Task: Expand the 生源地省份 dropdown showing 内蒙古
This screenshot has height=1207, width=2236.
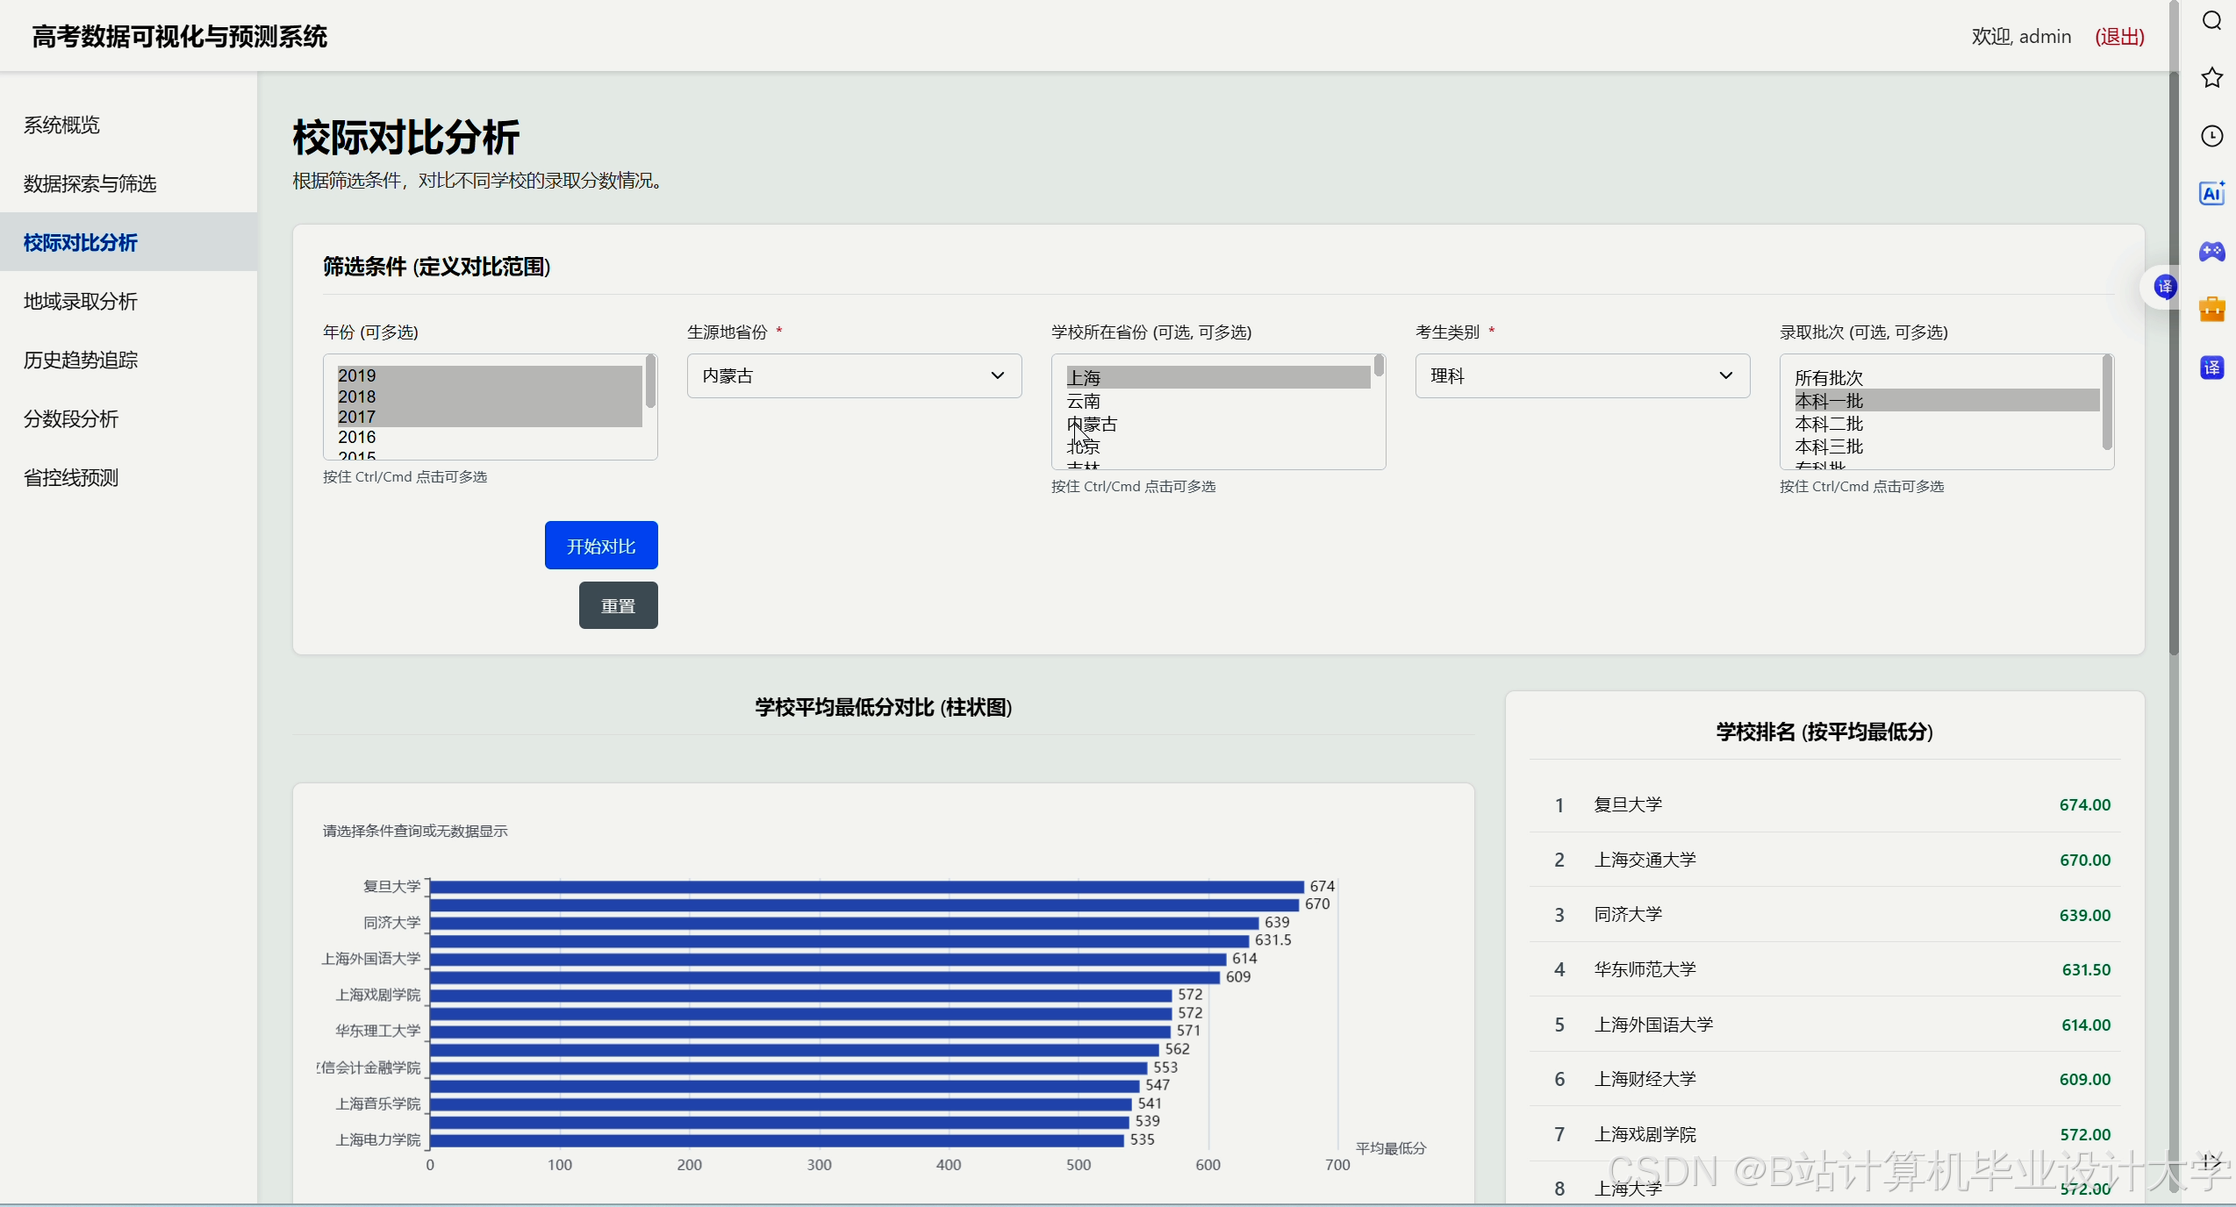Action: click(853, 376)
